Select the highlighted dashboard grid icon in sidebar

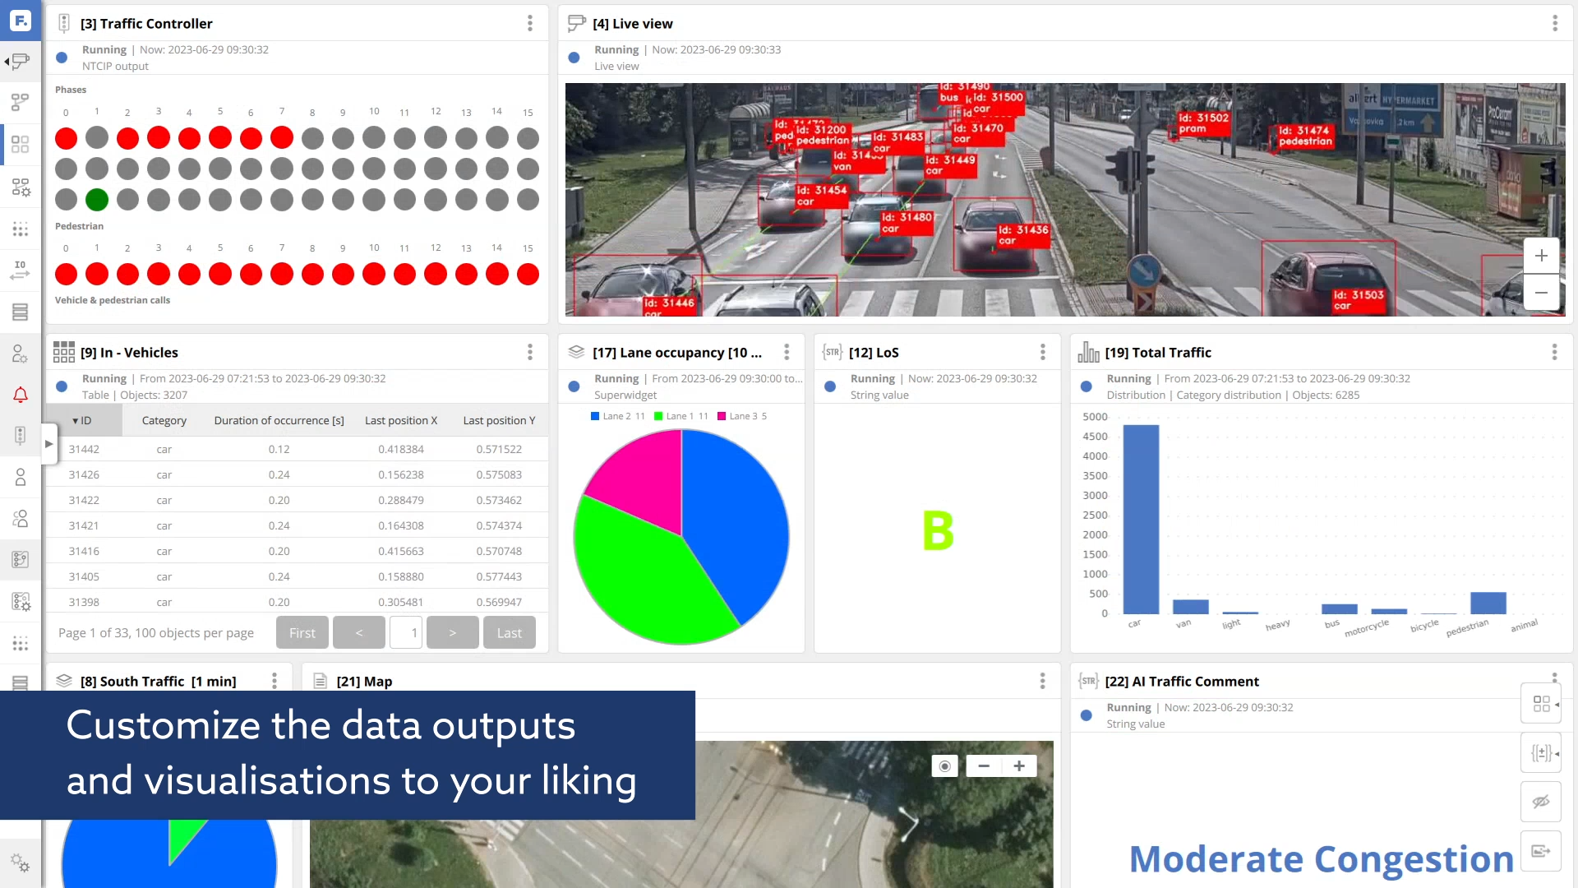click(x=20, y=143)
